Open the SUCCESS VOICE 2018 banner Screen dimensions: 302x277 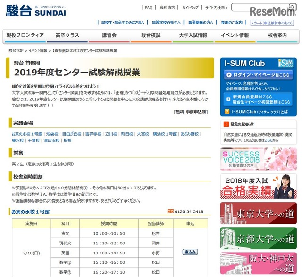tap(258, 159)
